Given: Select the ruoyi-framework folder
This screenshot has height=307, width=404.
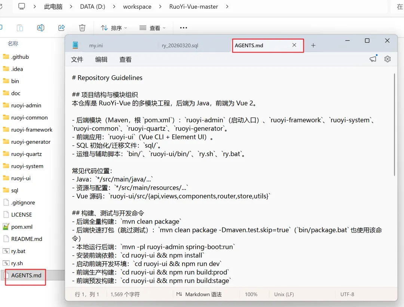Looking at the screenshot, I should coord(28,130).
